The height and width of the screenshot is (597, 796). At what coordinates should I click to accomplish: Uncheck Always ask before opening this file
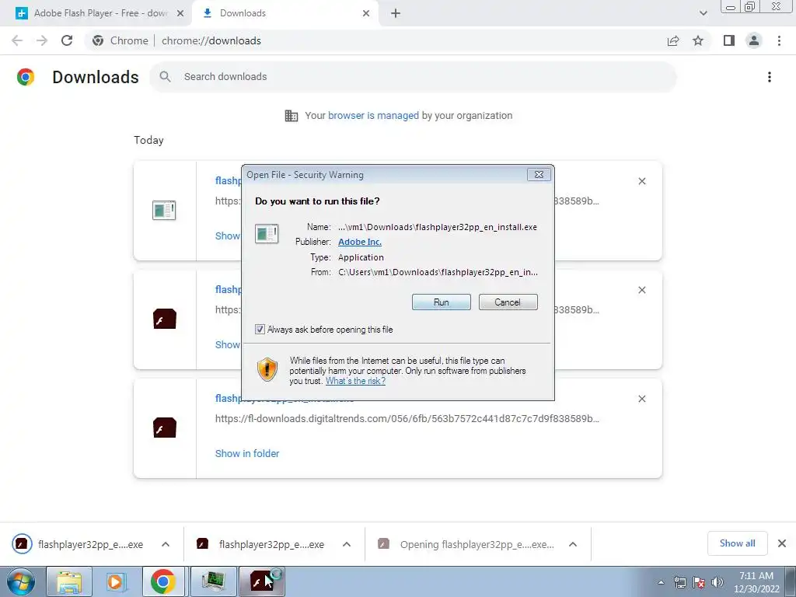[260, 330]
